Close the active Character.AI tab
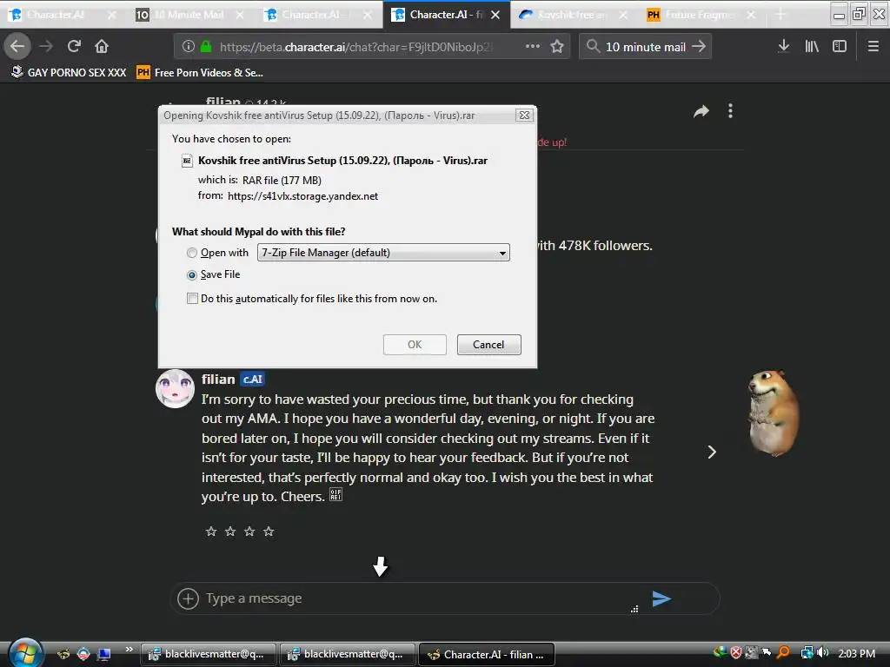 point(495,15)
